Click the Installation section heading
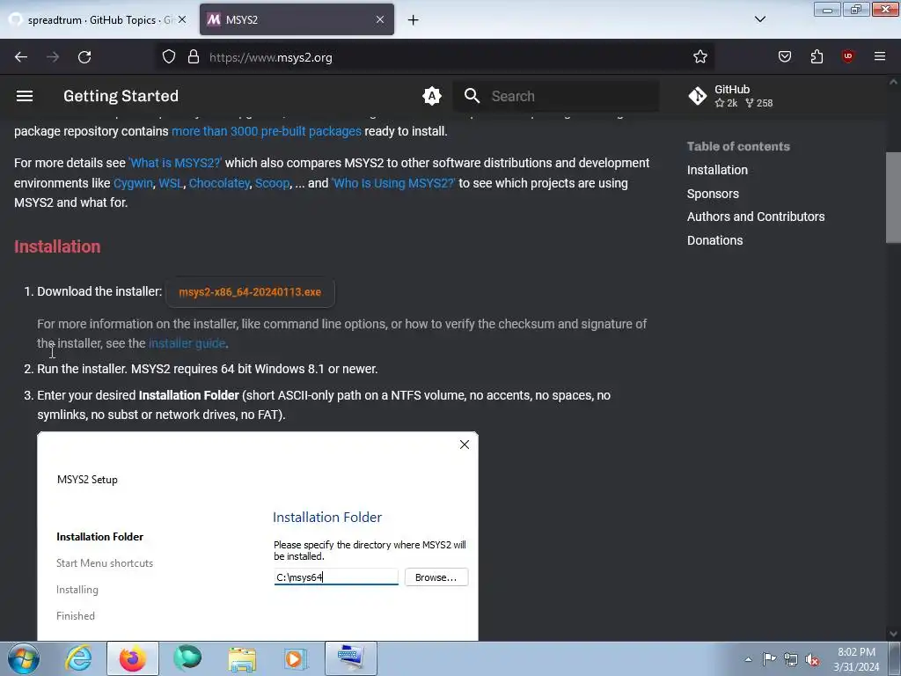 [x=57, y=246]
